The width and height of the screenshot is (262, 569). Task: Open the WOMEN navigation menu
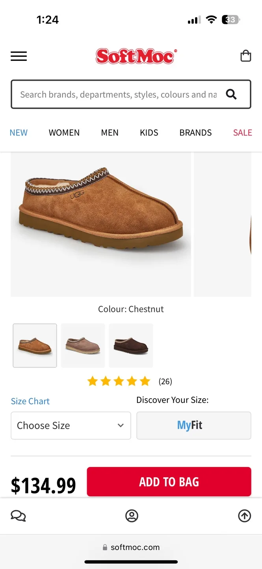pos(64,132)
